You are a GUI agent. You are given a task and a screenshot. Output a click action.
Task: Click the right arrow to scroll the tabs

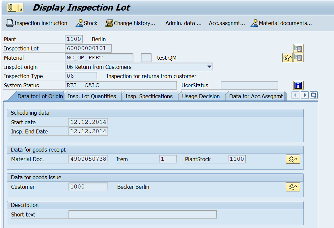(304, 95)
